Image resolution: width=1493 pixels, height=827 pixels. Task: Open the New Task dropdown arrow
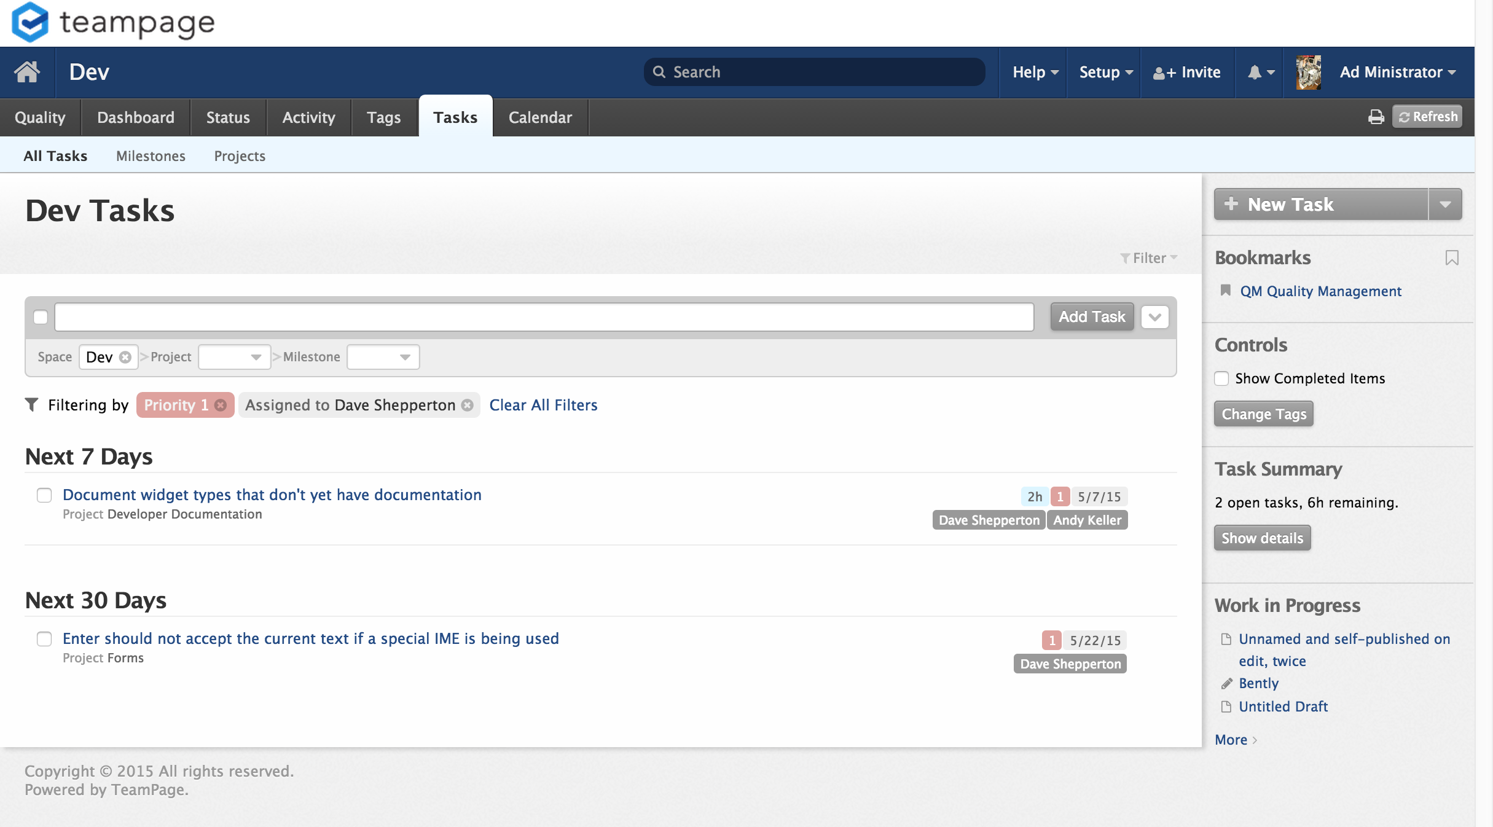(1445, 205)
